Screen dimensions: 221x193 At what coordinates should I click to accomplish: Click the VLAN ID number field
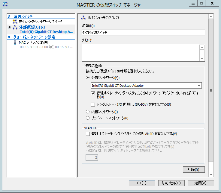click(x=92, y=157)
